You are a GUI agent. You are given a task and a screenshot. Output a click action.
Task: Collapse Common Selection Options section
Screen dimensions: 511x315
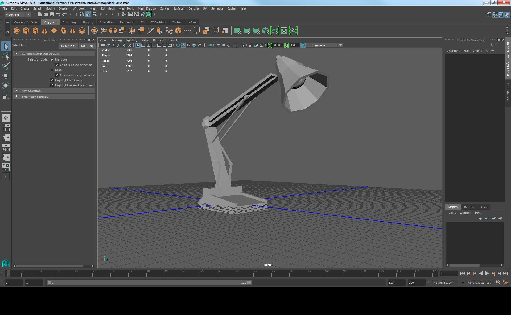17,53
